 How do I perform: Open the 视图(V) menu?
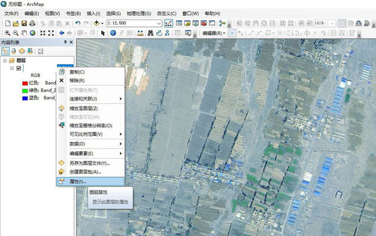pos(52,14)
